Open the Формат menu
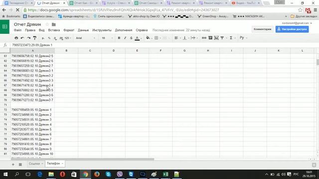Screen dimensions: 319x179 69,30
